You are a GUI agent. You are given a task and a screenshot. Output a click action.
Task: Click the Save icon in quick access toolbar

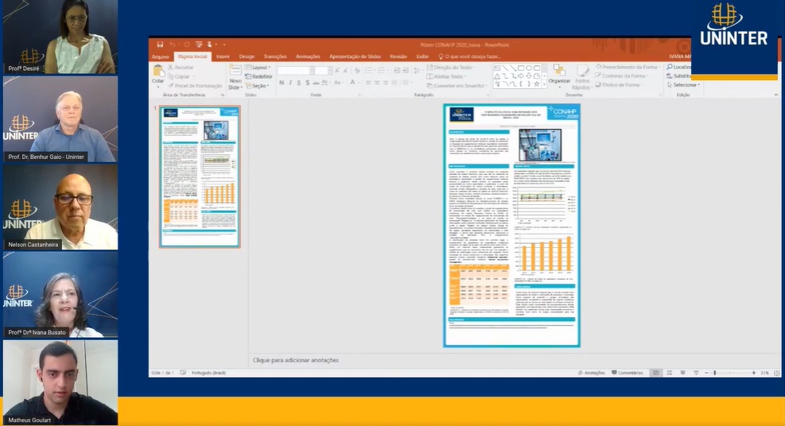click(x=161, y=45)
